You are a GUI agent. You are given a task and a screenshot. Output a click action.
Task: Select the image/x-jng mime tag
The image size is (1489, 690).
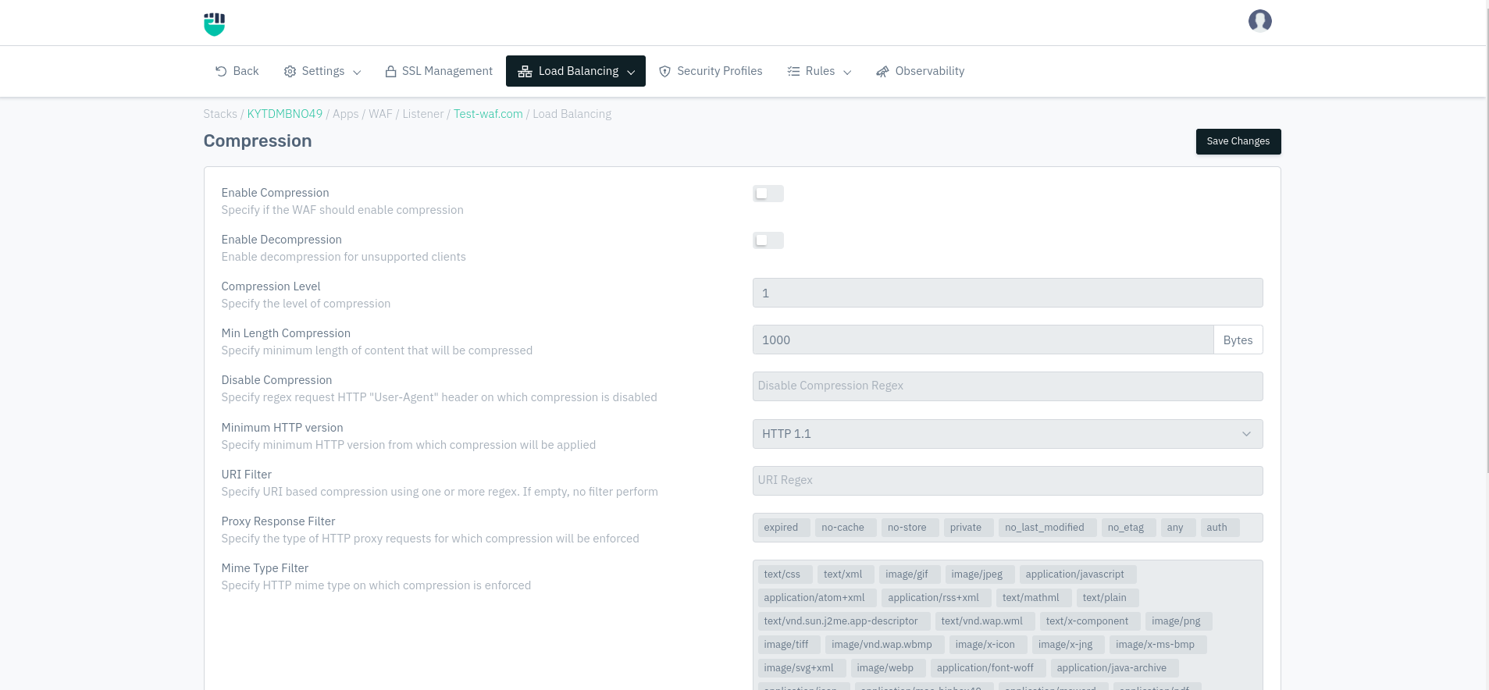pyautogui.click(x=1068, y=645)
